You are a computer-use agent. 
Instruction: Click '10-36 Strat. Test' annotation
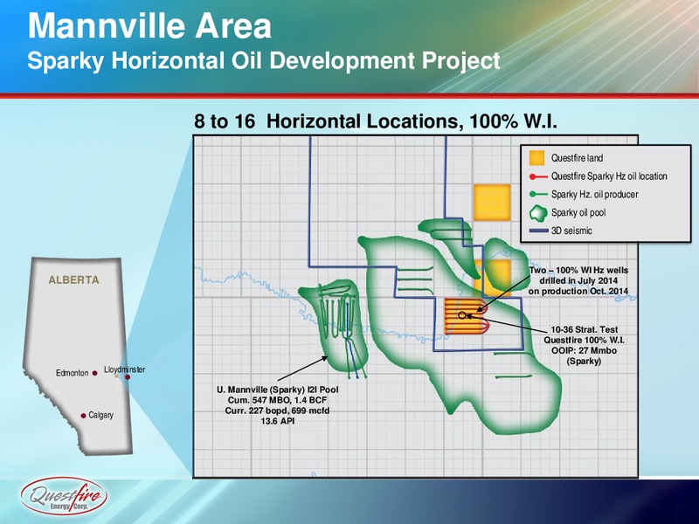pyautogui.click(x=584, y=330)
